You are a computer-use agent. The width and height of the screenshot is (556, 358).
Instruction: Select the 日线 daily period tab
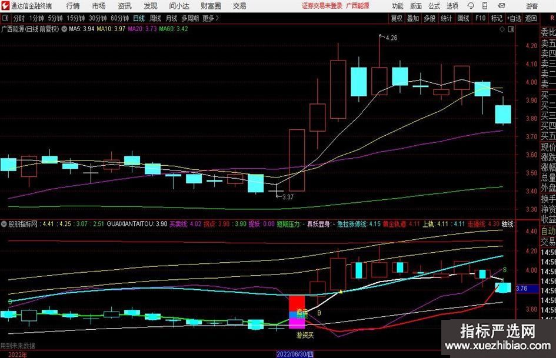139,18
